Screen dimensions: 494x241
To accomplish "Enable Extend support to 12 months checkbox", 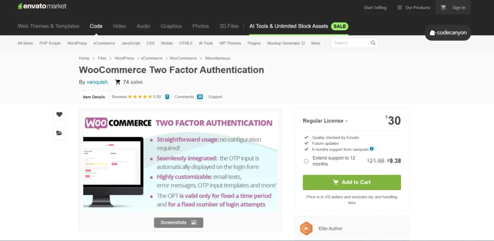I will (306, 161).
